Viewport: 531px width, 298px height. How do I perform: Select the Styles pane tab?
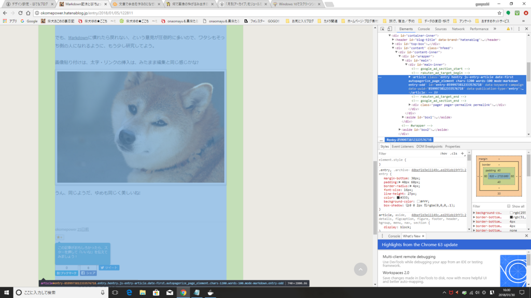[384, 146]
